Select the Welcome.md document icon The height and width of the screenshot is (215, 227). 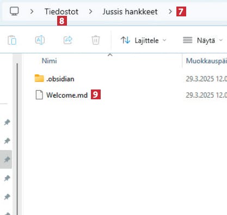39,95
